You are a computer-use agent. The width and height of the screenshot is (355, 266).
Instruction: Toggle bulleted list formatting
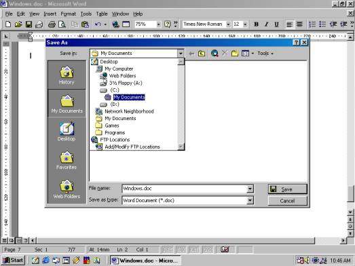click(322, 24)
